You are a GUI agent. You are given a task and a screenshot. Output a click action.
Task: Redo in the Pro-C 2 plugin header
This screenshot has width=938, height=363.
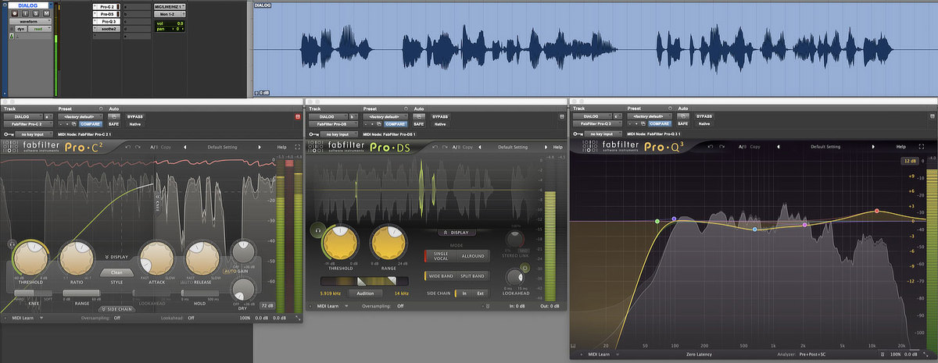click(x=138, y=147)
